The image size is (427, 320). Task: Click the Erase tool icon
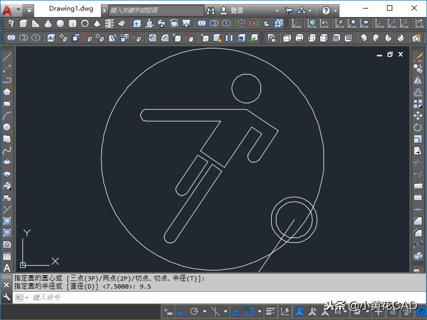click(x=418, y=57)
